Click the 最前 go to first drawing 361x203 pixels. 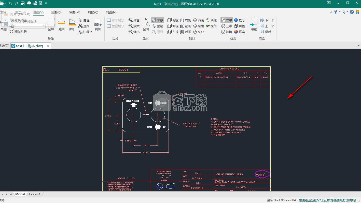pyautogui.click(x=254, y=25)
